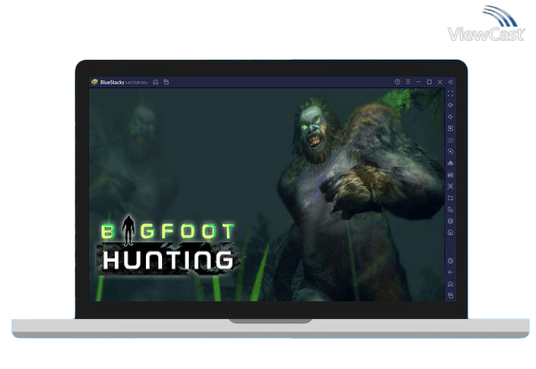Click the sidebar icon below Install APK
The height and width of the screenshot is (369, 536).
pos(451,175)
